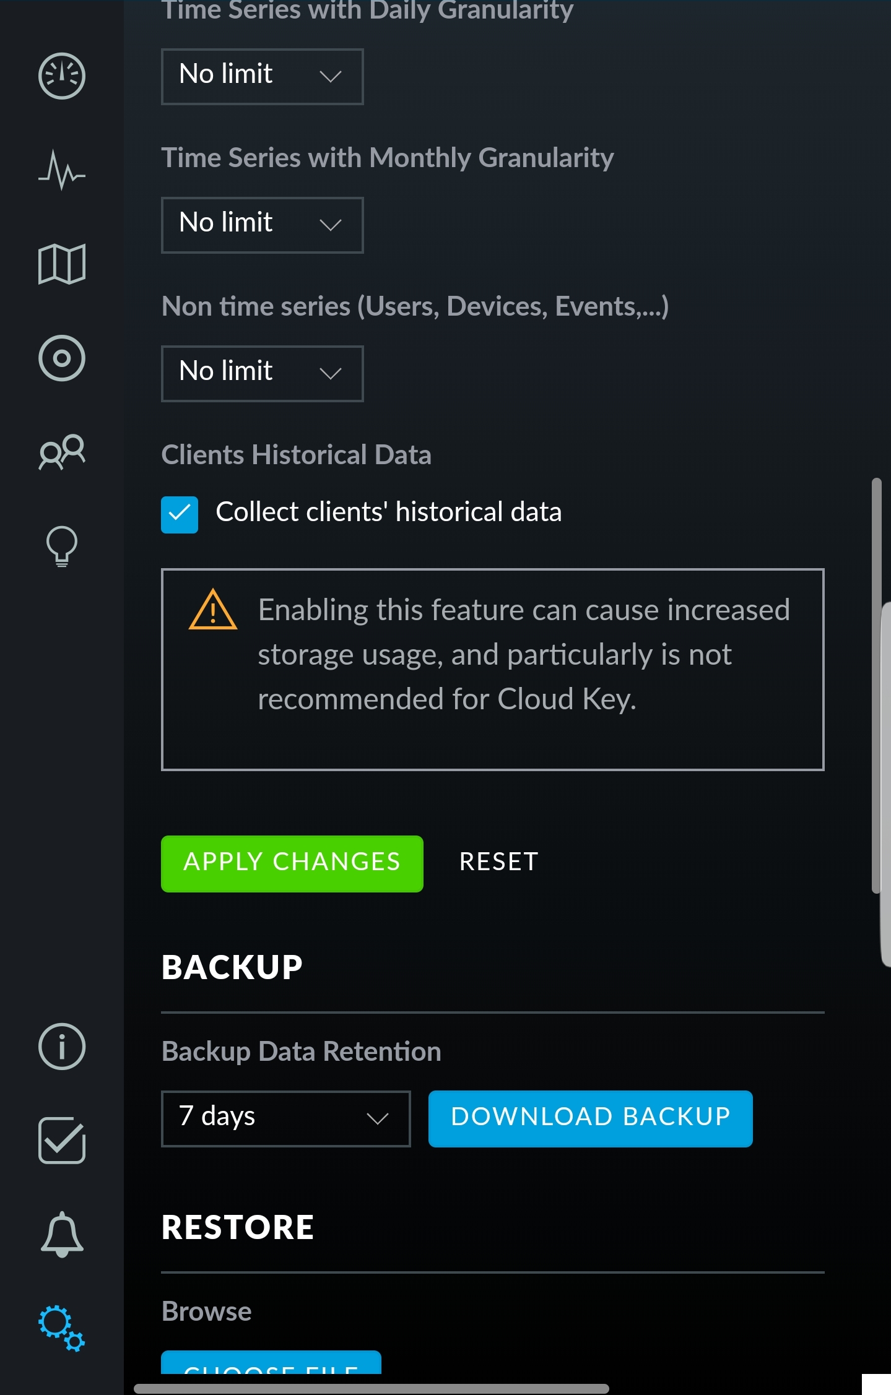Click the Reset button
Image resolution: width=891 pixels, height=1395 pixels.
click(498, 862)
